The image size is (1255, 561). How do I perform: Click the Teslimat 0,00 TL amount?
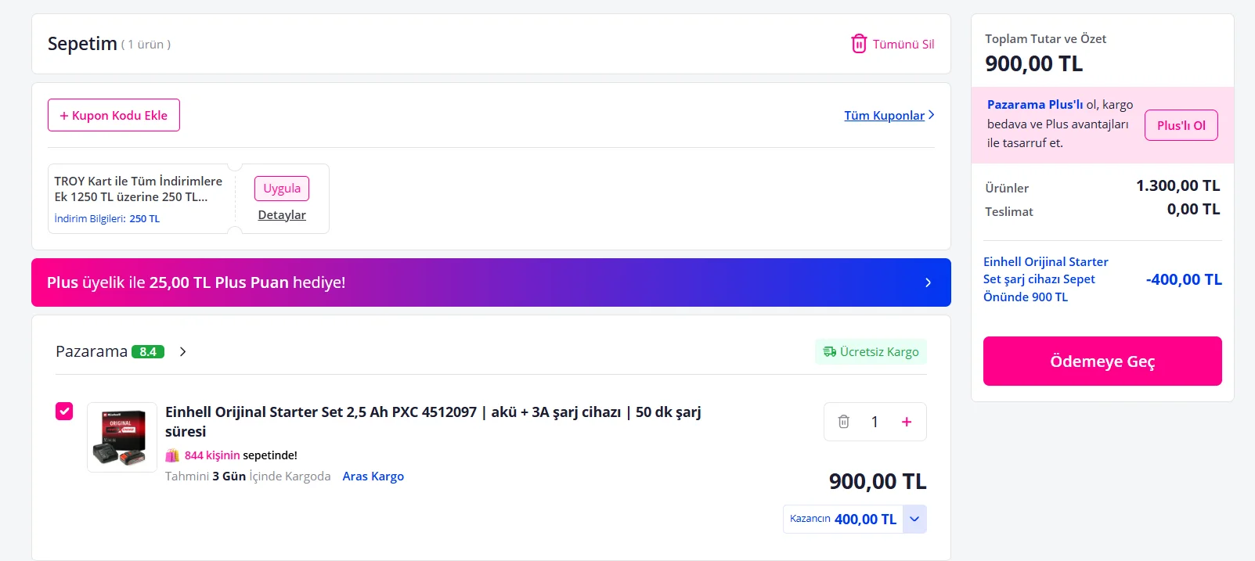click(1194, 210)
